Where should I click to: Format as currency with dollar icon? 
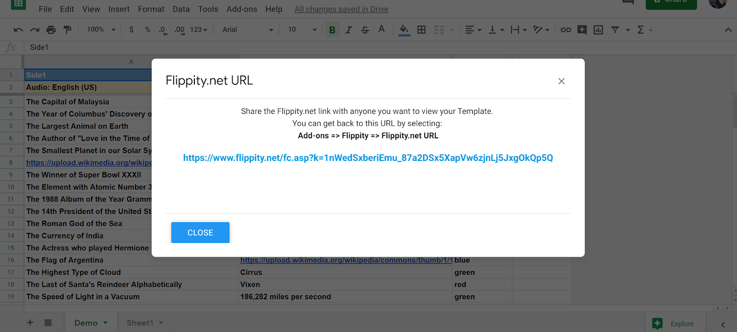tap(131, 30)
